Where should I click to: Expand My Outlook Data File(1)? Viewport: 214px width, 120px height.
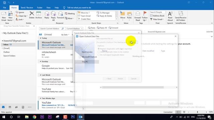pos(2,33)
